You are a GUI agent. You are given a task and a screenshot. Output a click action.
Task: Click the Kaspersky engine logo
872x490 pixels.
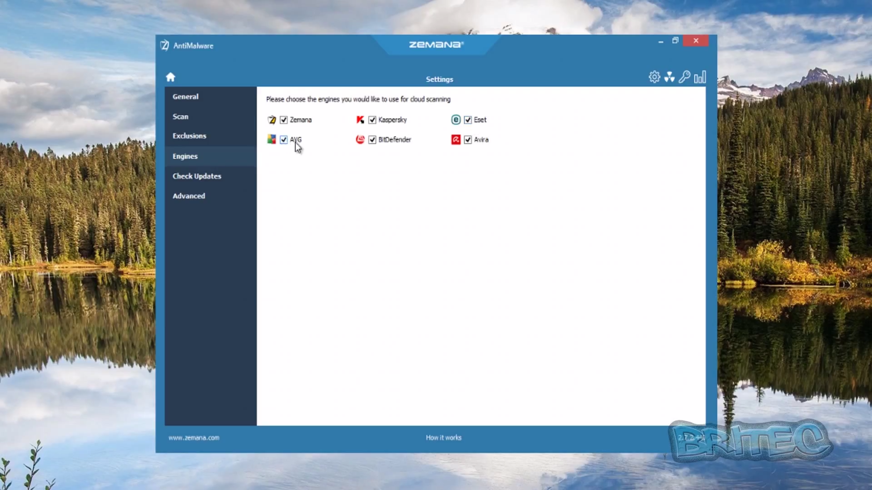(x=360, y=120)
